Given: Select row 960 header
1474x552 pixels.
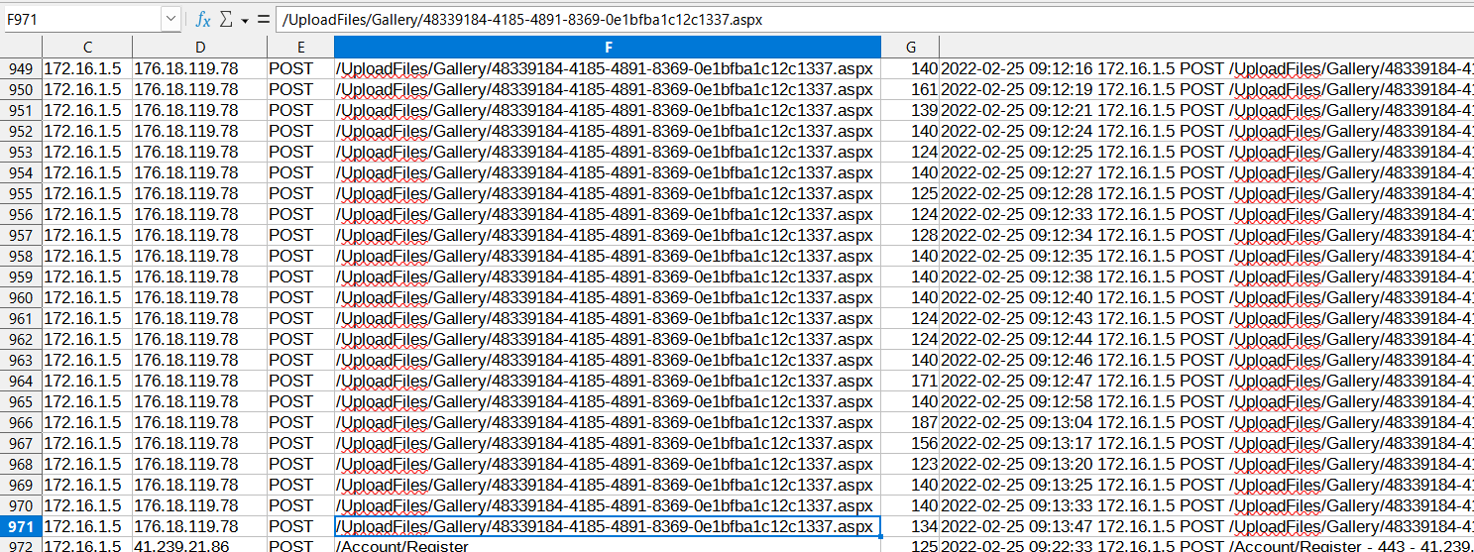Looking at the screenshot, I should point(21,297).
